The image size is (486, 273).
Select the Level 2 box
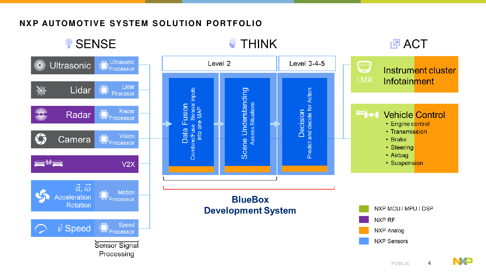click(x=219, y=63)
